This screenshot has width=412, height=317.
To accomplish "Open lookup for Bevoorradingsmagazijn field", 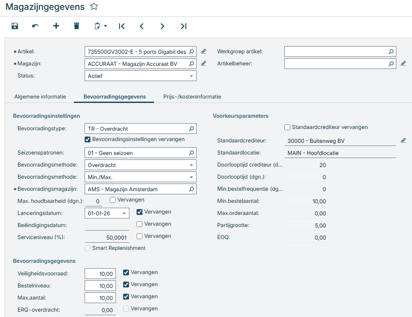I will [192, 189].
